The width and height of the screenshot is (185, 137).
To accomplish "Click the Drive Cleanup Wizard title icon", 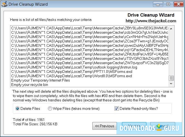I will click(4, 4).
